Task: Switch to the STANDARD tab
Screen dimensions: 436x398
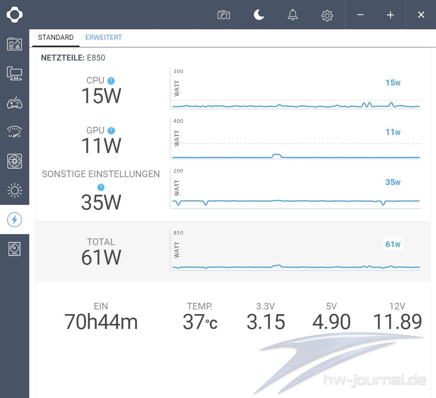Action: pos(56,38)
